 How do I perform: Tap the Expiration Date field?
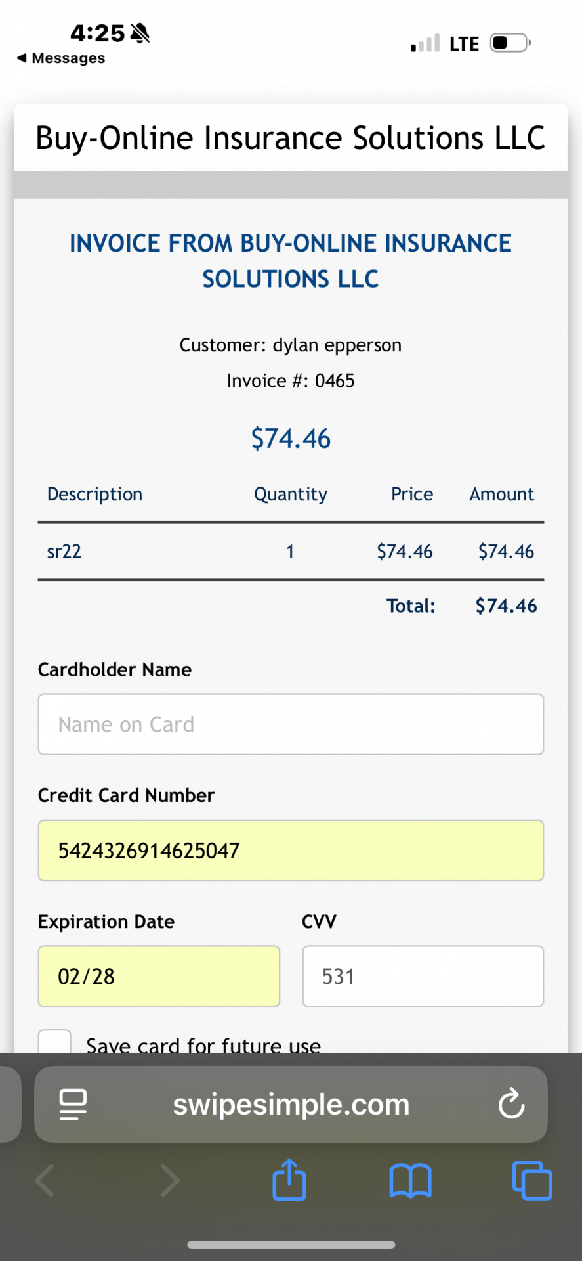[x=159, y=977]
